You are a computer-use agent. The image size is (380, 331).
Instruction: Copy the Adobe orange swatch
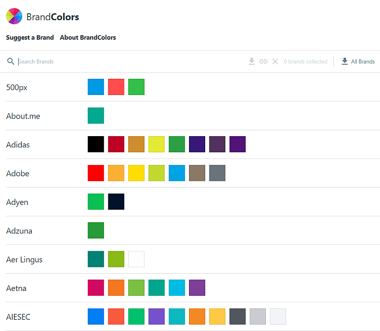tap(116, 173)
